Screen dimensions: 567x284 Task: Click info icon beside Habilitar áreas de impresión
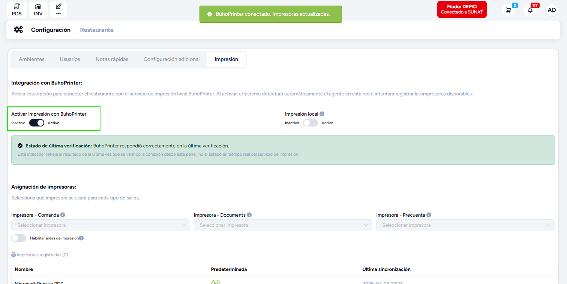81,238
